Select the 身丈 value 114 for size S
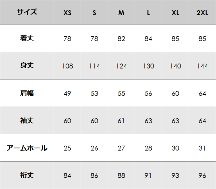 [x=94, y=66]
